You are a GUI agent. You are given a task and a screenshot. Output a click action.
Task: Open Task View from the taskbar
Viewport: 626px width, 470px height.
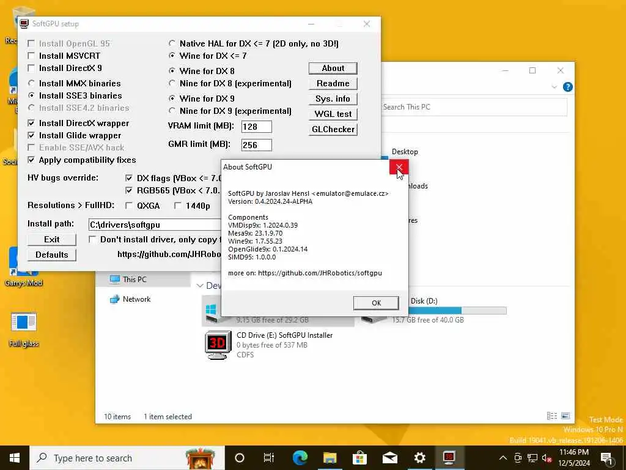(269, 458)
